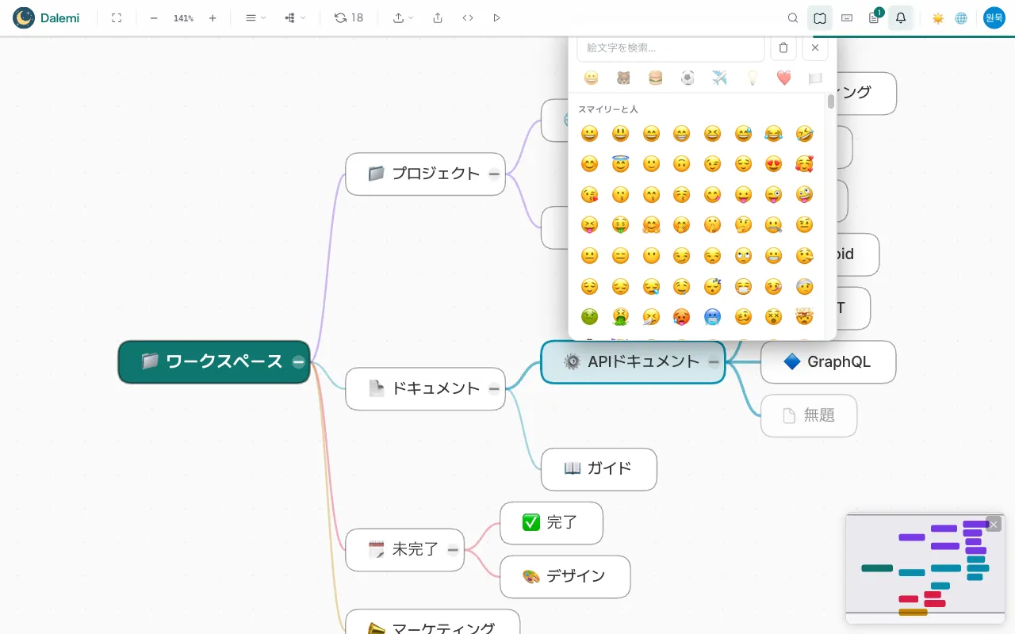Switch to smileys emoji category tab
This screenshot has width=1015, height=634.
[x=591, y=78]
